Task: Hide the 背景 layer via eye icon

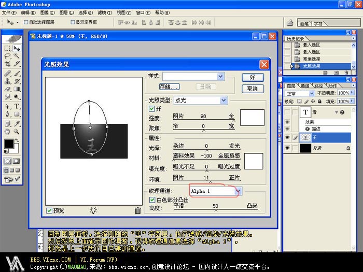Action: tap(288, 149)
